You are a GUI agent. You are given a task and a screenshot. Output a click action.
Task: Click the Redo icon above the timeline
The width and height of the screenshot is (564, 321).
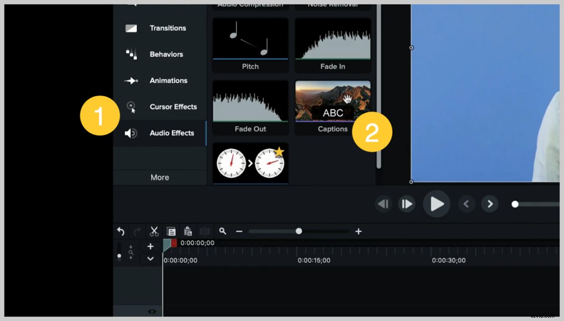click(x=137, y=231)
